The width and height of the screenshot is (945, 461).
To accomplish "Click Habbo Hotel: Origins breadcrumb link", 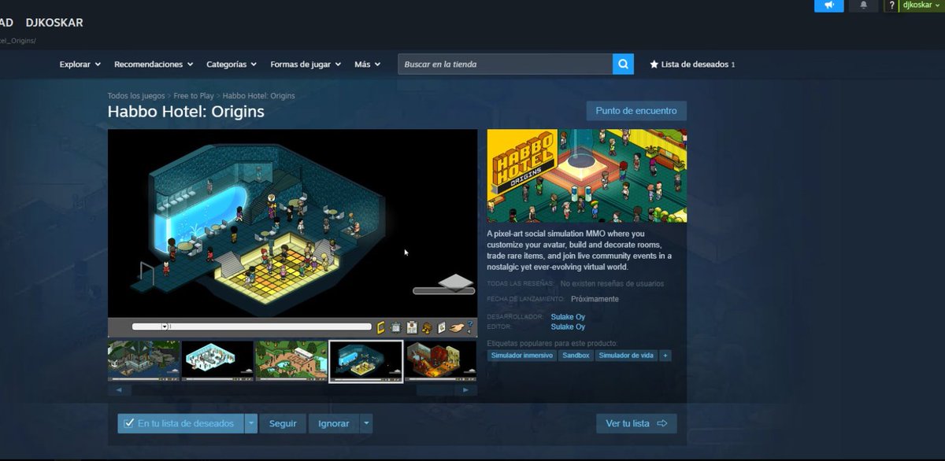I will tap(259, 96).
